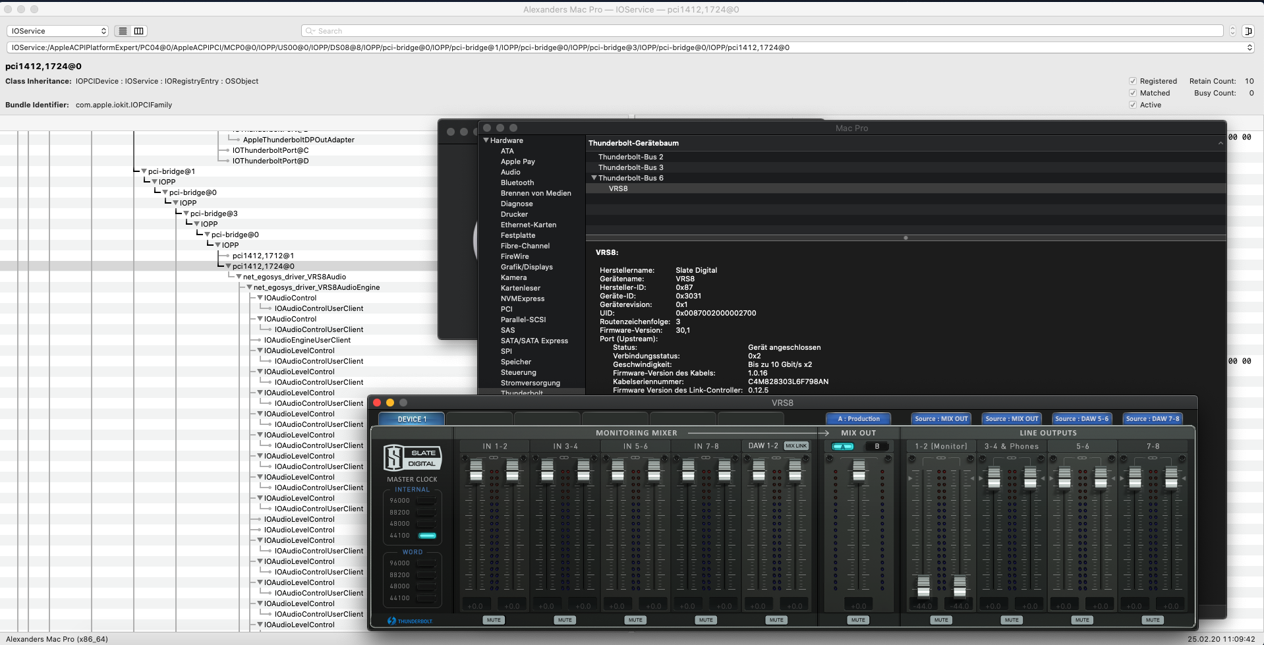Mute the DAW 1-2 channel
The image size is (1264, 645).
776,620
